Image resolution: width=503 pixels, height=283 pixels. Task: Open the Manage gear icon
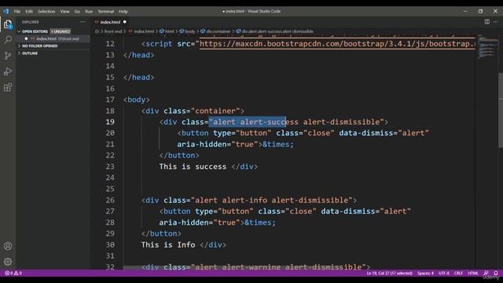point(8,262)
